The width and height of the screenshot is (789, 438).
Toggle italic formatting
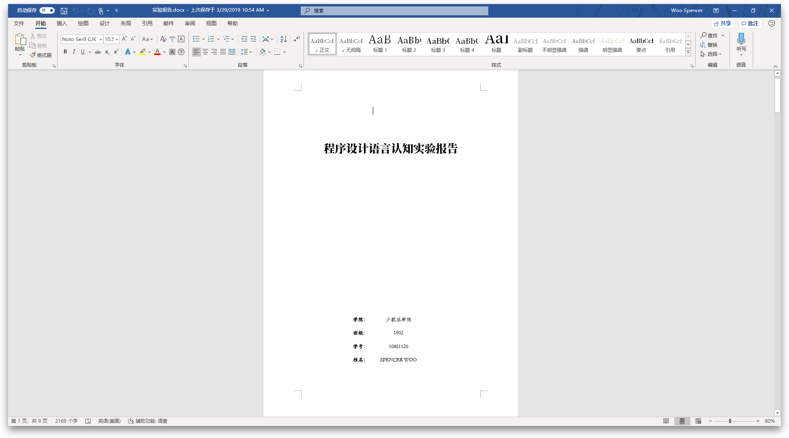(74, 52)
